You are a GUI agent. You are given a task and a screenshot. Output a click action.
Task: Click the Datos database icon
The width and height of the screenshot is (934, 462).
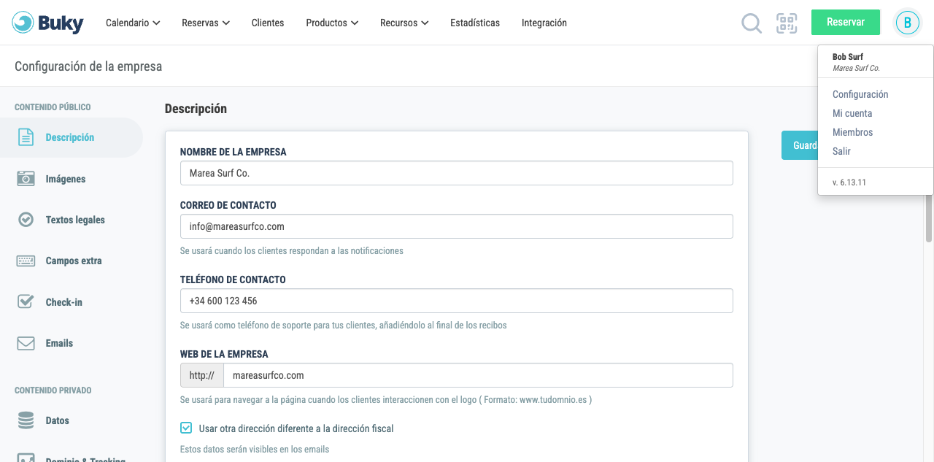point(26,420)
